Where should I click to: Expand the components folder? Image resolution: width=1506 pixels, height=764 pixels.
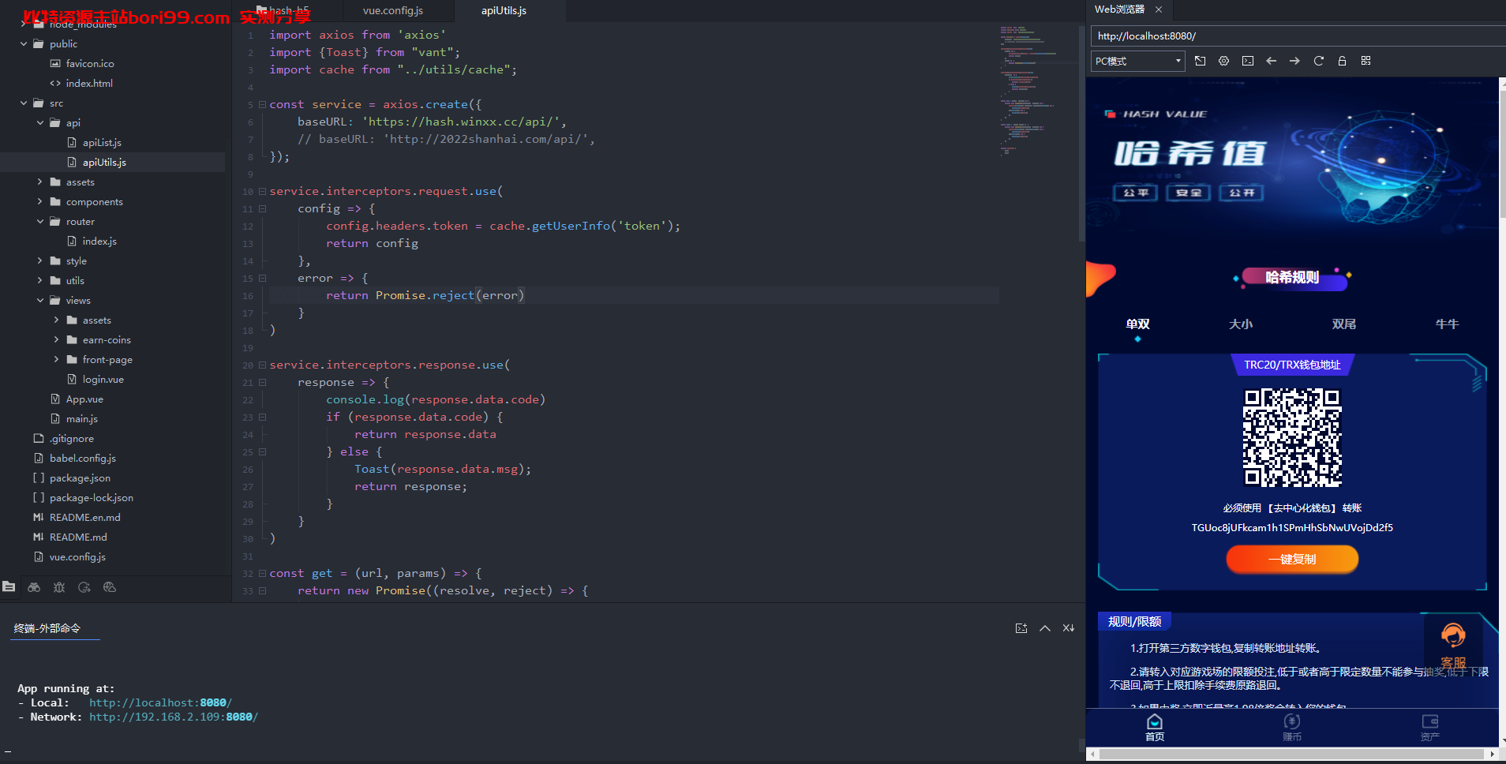[40, 201]
